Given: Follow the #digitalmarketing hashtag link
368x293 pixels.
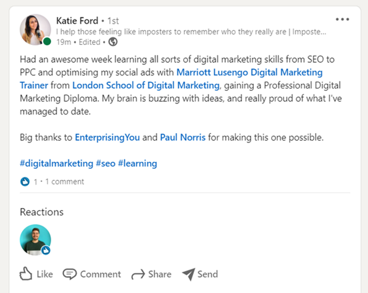Looking at the screenshot, I should pyautogui.click(x=57, y=164).
